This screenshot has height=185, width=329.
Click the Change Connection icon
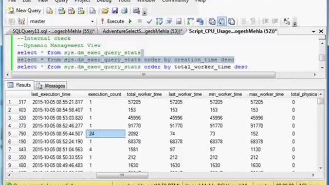(21, 22)
